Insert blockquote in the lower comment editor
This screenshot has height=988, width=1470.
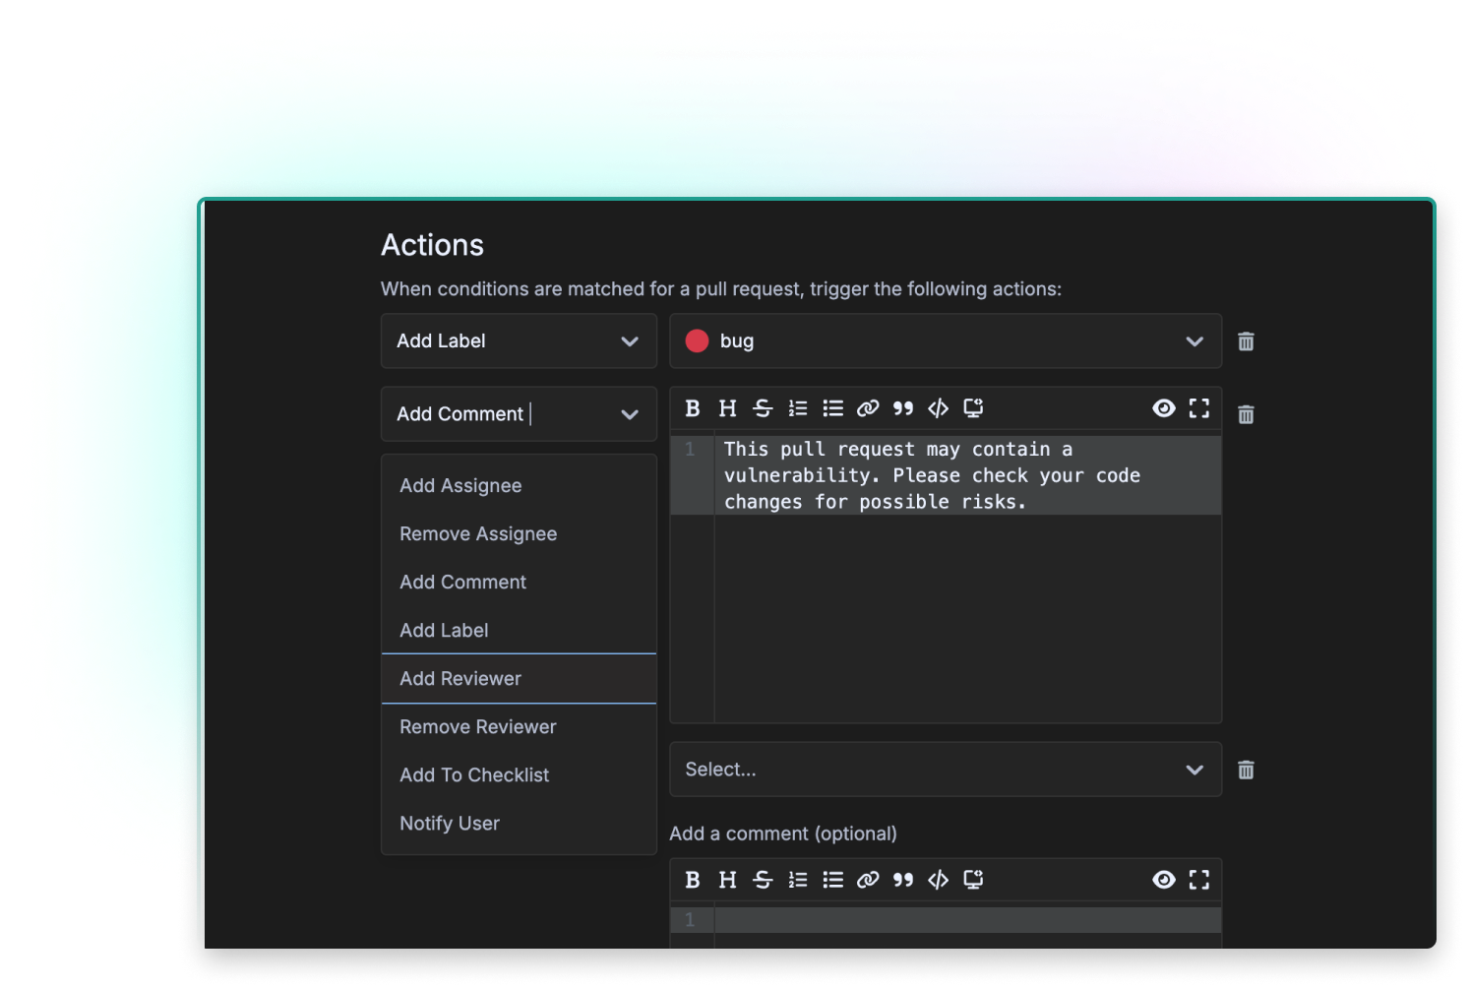coord(903,880)
